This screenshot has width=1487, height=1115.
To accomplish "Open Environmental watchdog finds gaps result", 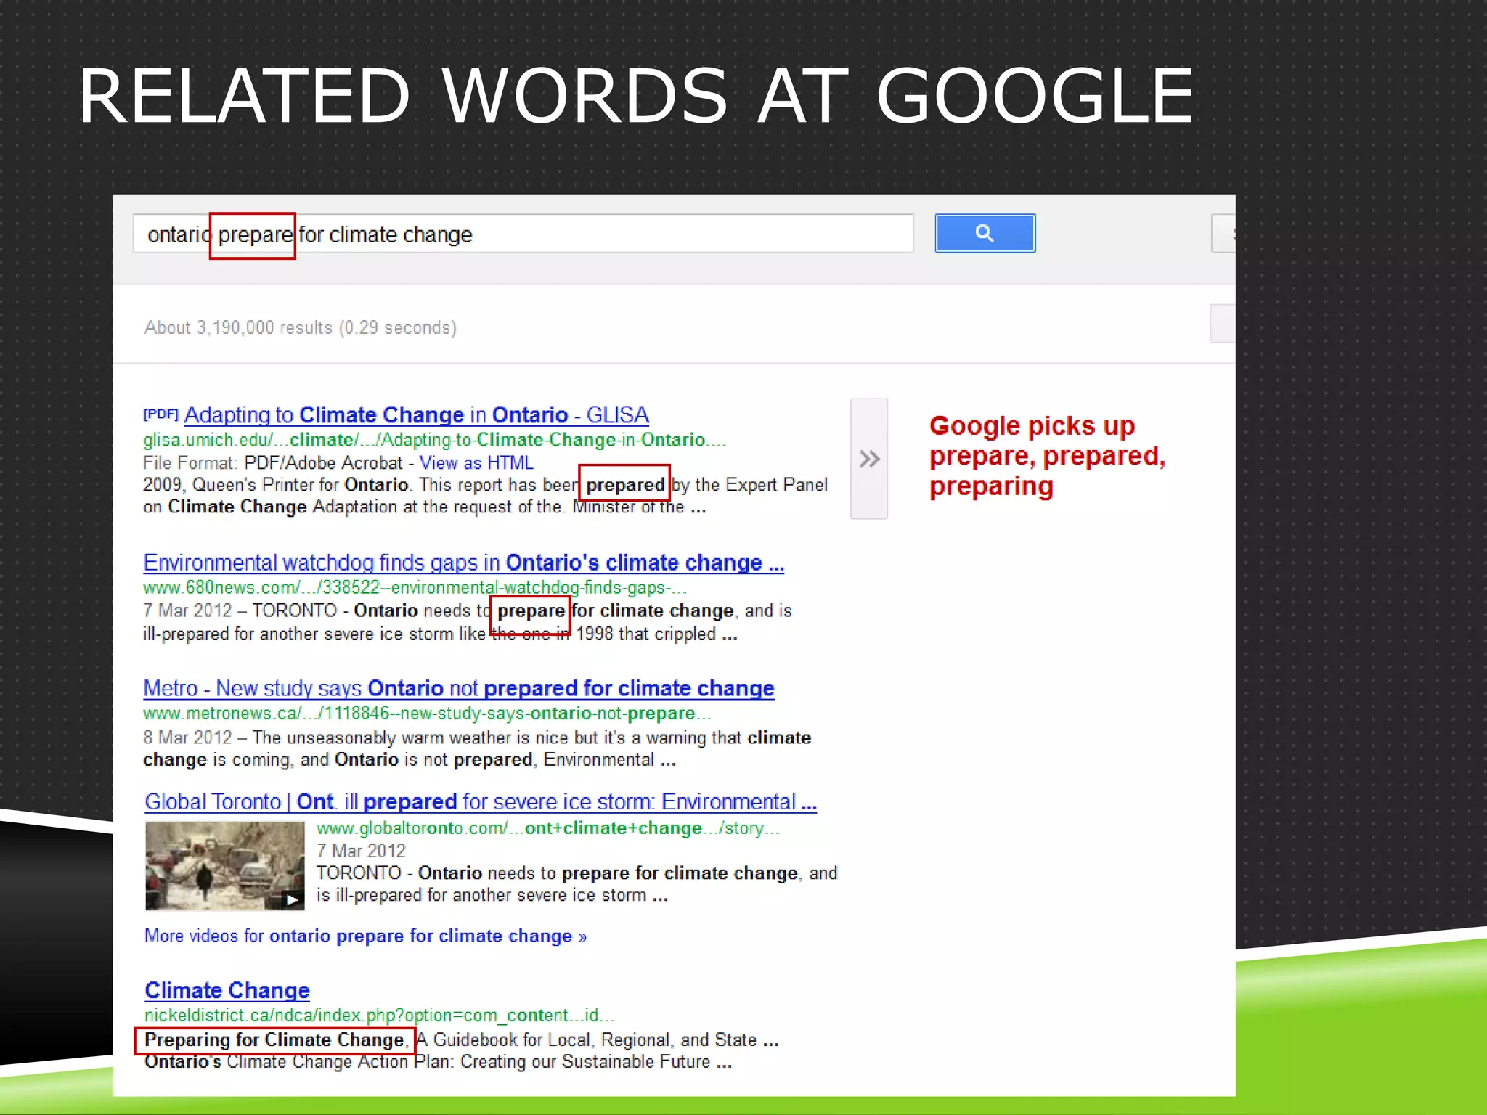I will click(463, 563).
